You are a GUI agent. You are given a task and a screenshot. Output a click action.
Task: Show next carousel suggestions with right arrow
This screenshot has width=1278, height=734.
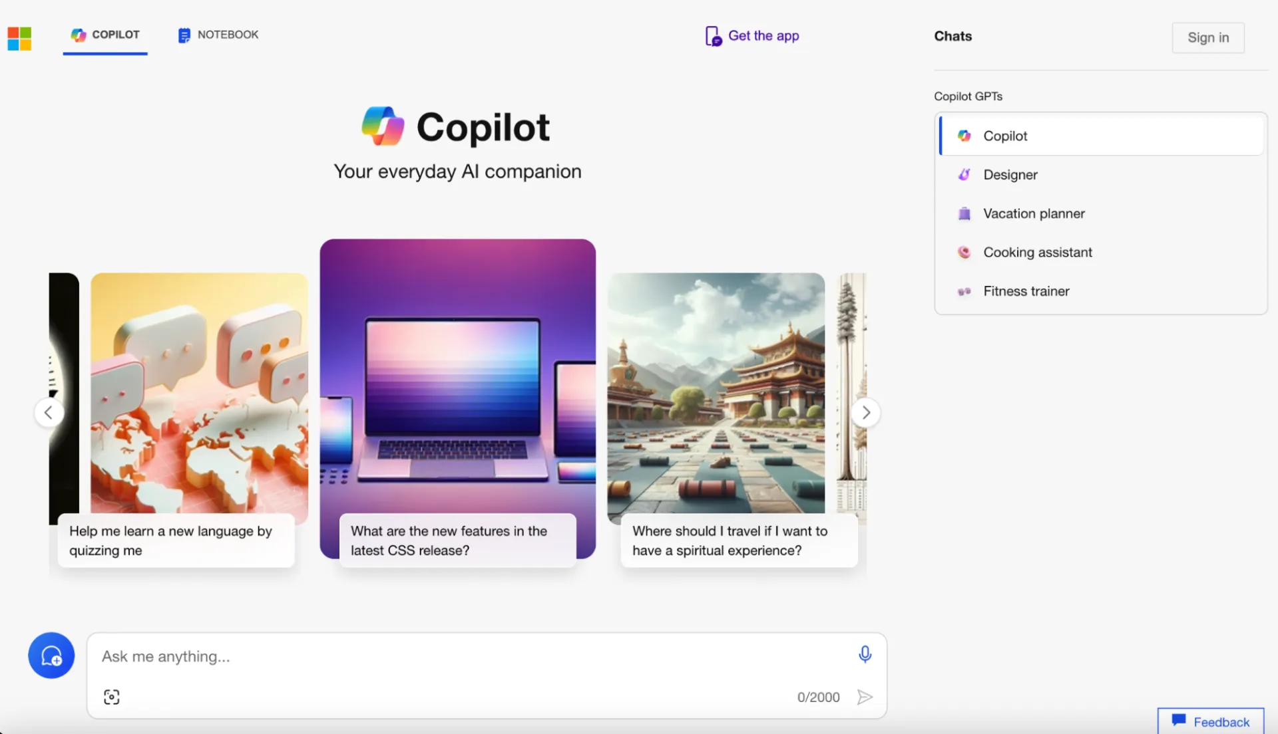[x=866, y=413]
